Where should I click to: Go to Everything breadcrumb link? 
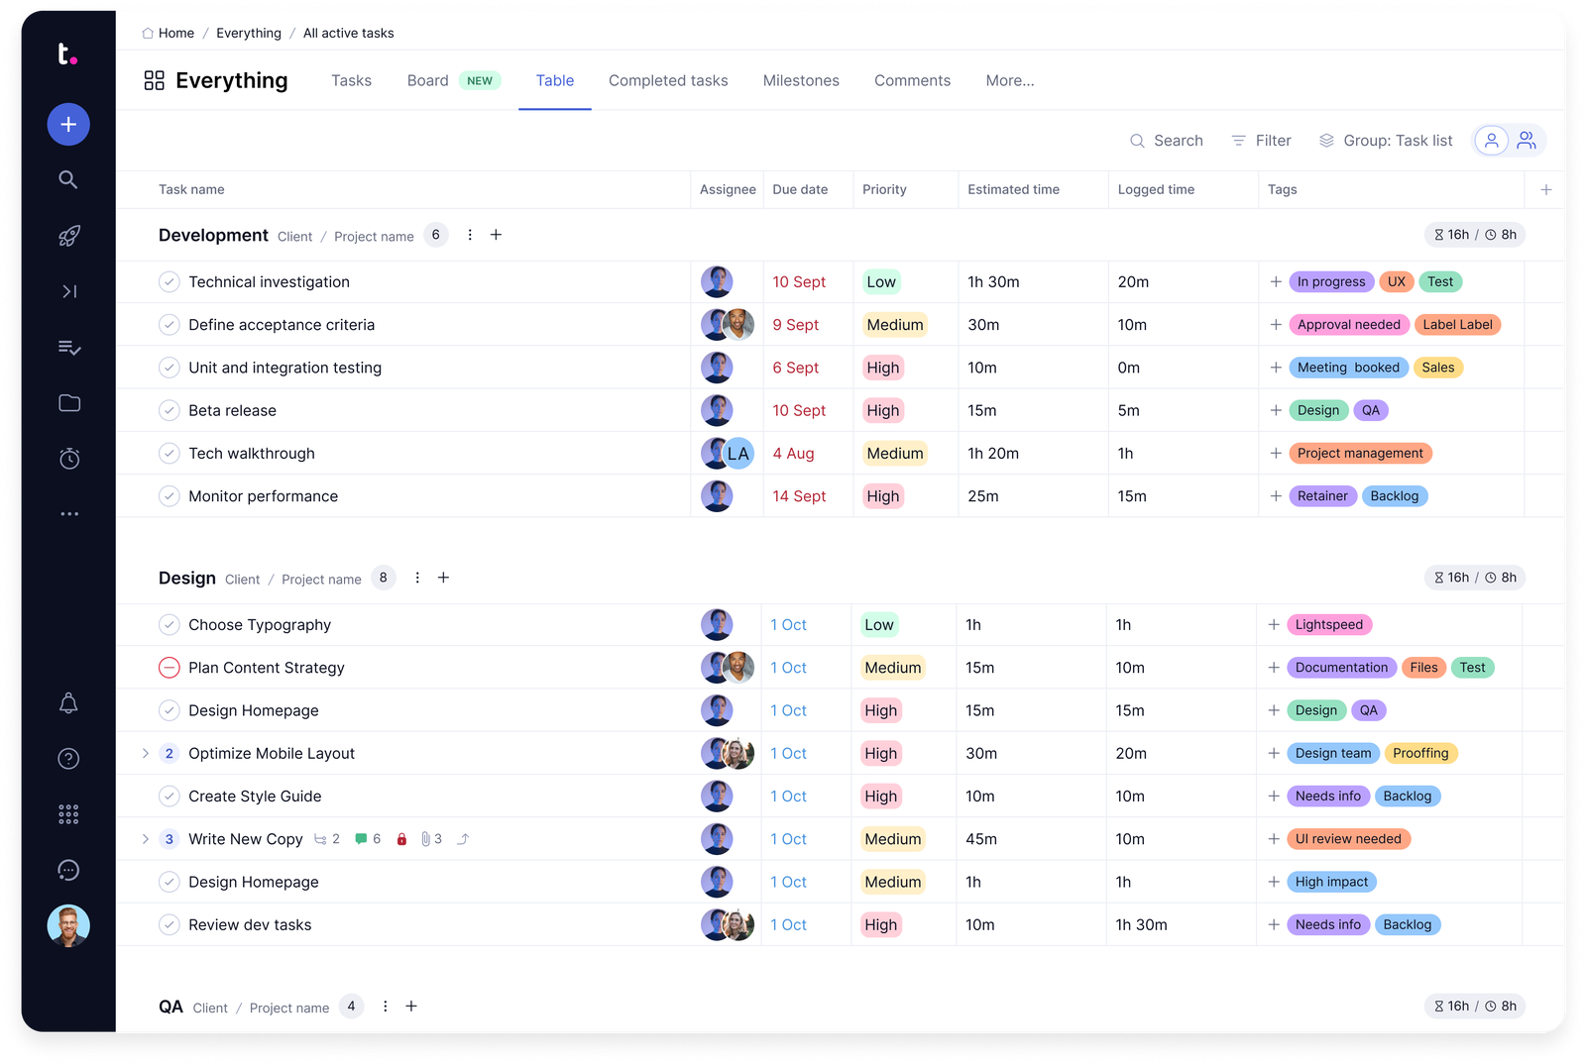248,33
